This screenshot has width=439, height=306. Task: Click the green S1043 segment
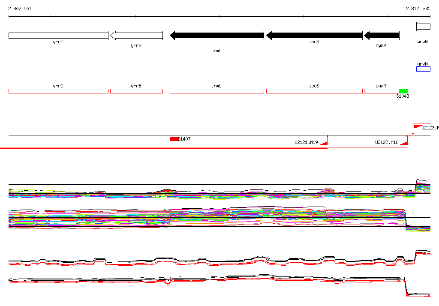click(403, 91)
